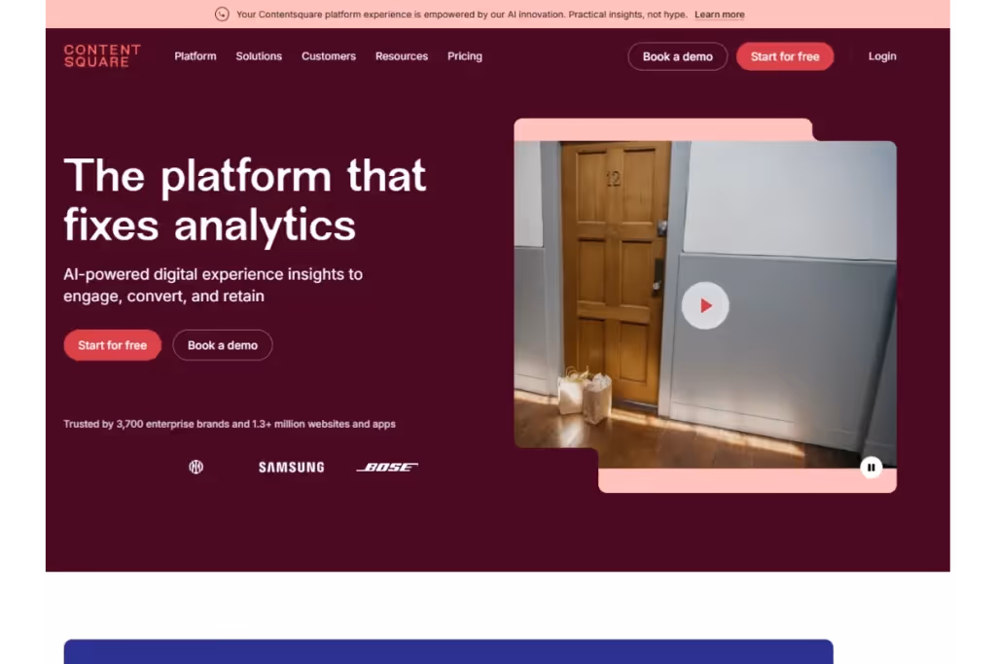Open the Resources navigation dropdown
The width and height of the screenshot is (996, 664).
[x=402, y=56]
